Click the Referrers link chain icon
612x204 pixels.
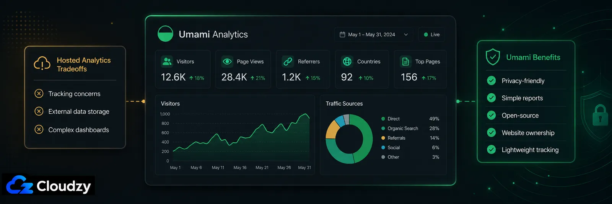tap(288, 61)
